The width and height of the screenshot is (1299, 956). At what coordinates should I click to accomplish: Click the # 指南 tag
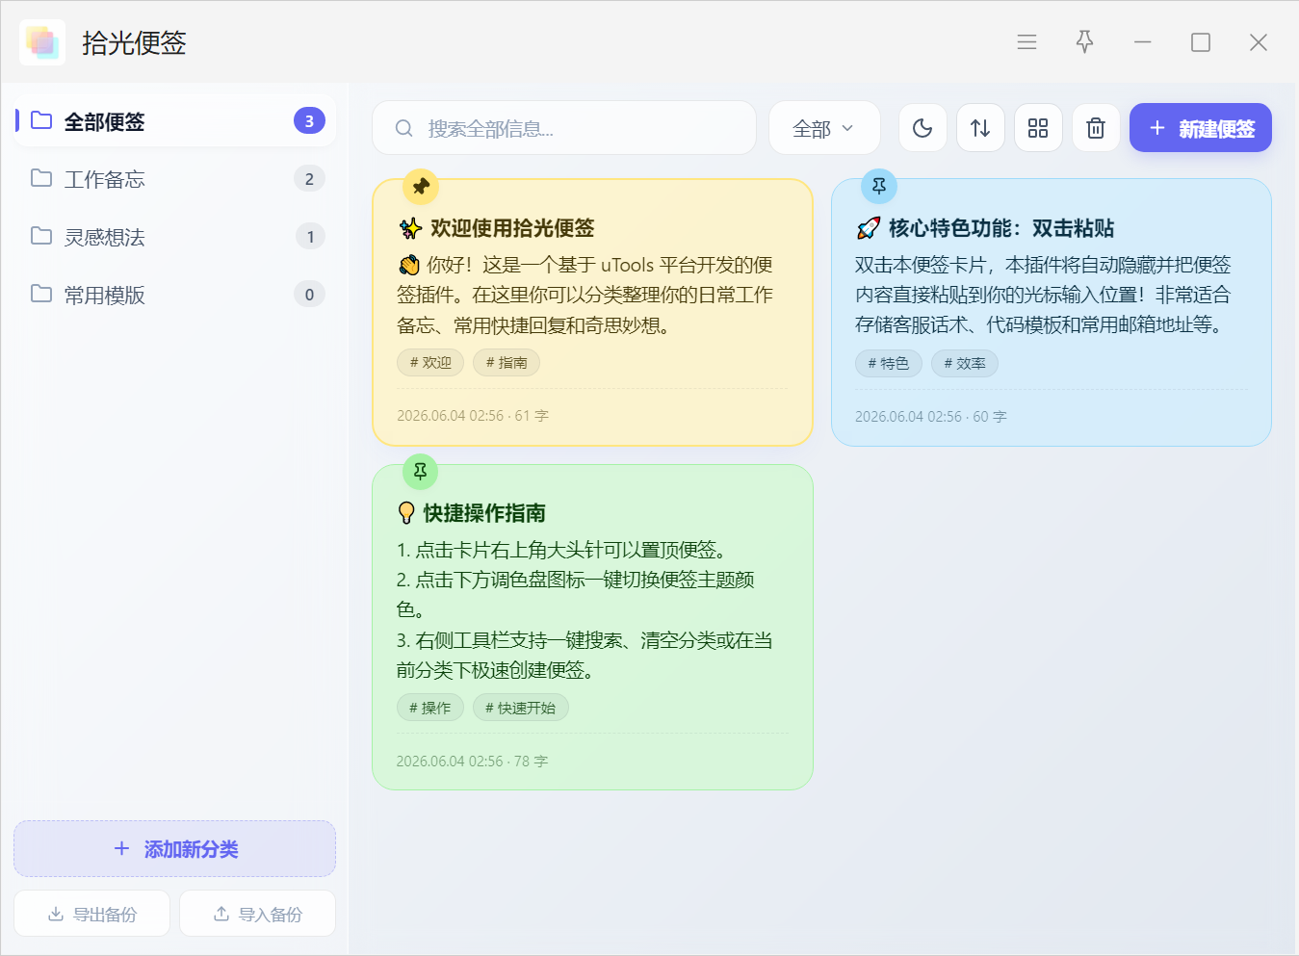[507, 363]
